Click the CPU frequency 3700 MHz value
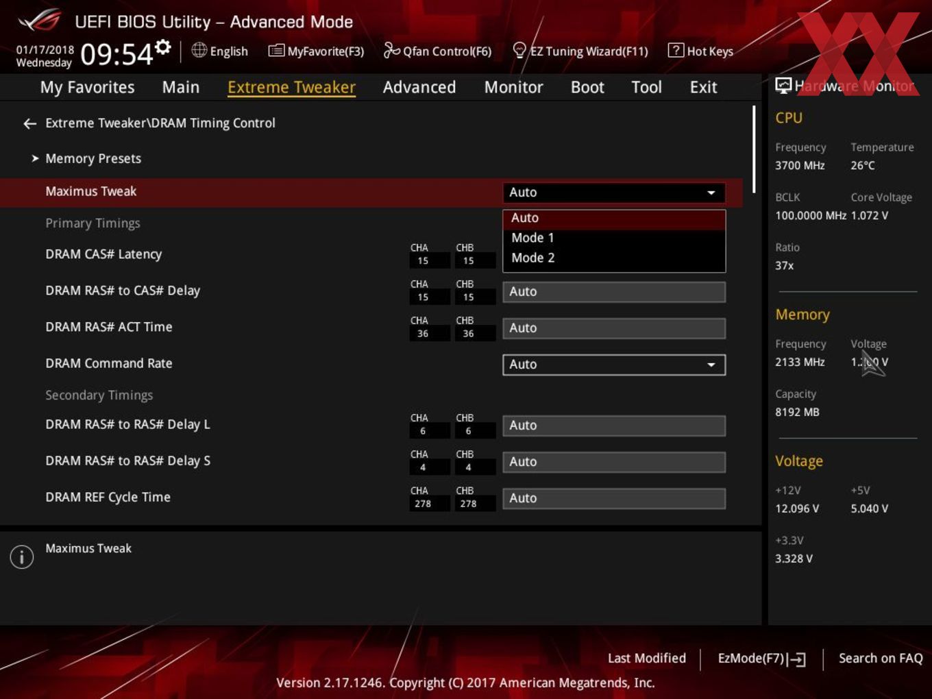This screenshot has height=699, width=932. coord(800,165)
